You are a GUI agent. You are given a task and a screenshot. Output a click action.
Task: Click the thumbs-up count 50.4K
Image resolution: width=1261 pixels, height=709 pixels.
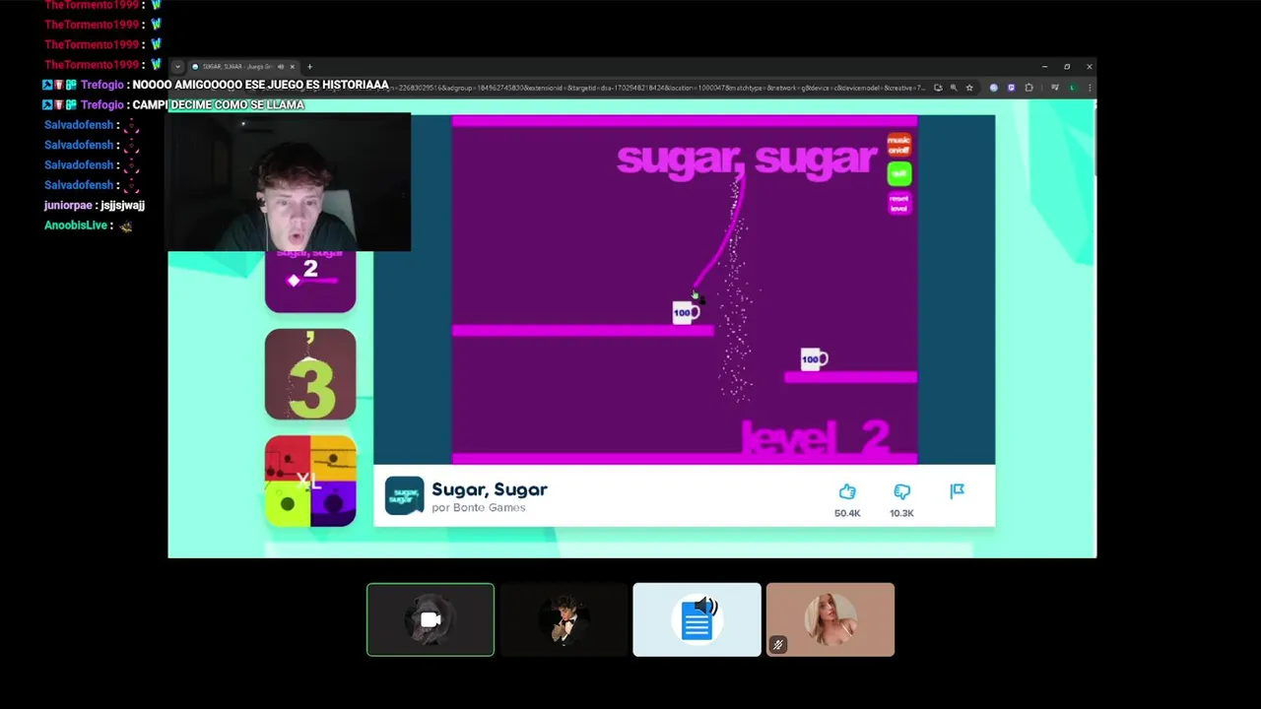tap(847, 513)
